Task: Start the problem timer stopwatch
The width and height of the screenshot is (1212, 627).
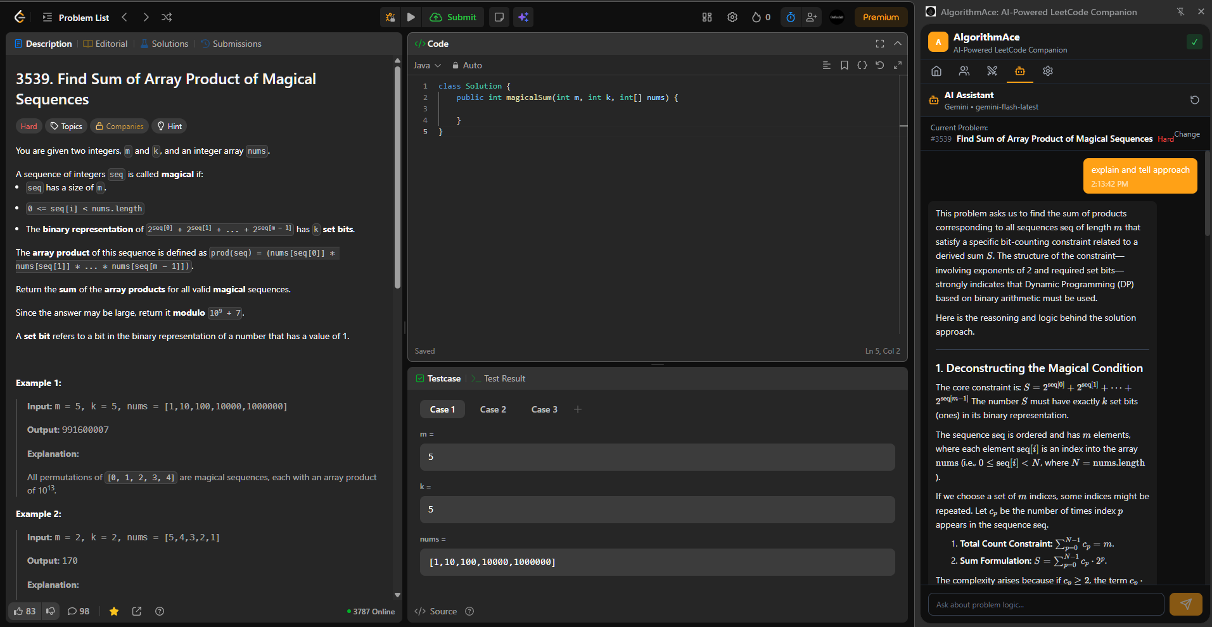Action: [x=790, y=17]
